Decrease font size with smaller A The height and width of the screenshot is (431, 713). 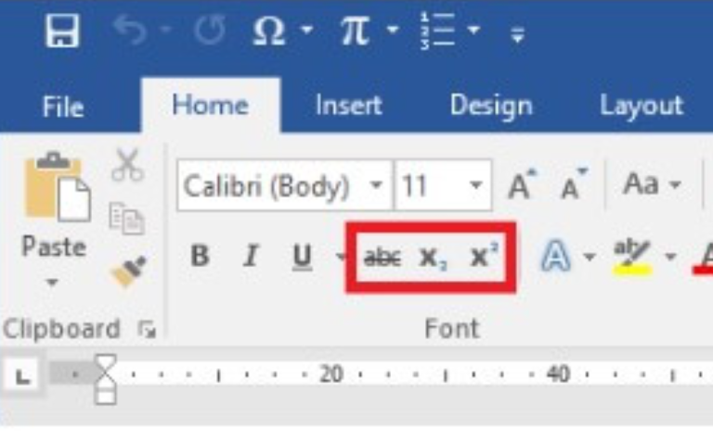(x=574, y=184)
